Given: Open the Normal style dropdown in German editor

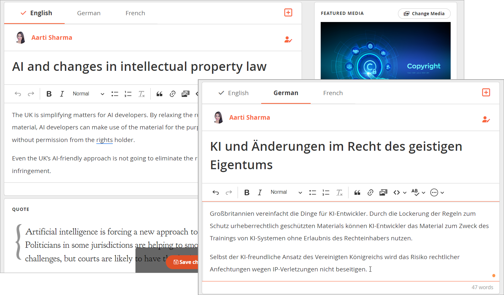Looking at the screenshot, I should pos(286,192).
